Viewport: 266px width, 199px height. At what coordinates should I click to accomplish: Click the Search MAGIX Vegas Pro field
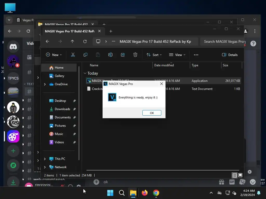(222, 41)
